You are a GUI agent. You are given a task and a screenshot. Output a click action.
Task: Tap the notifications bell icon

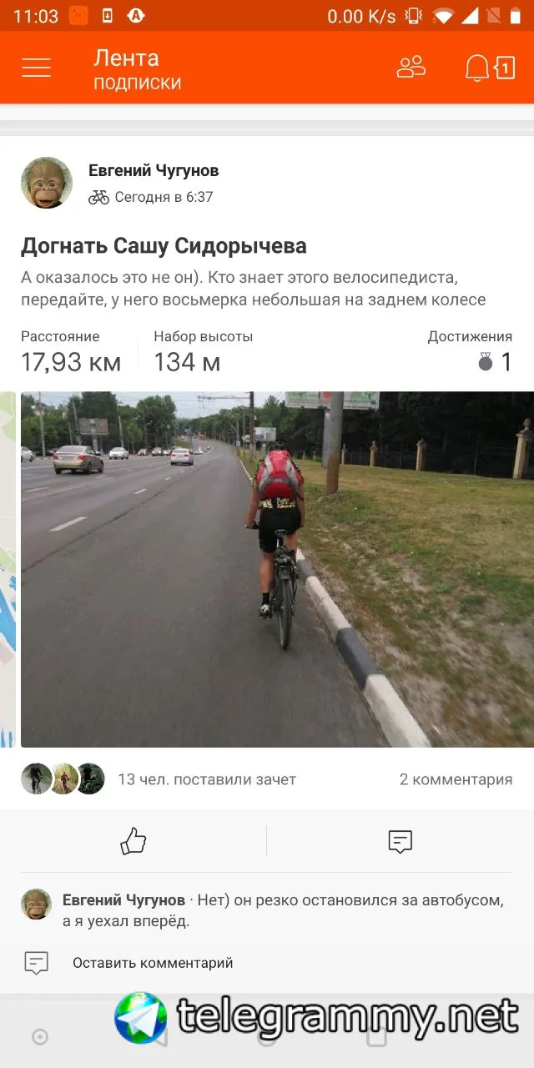(477, 68)
